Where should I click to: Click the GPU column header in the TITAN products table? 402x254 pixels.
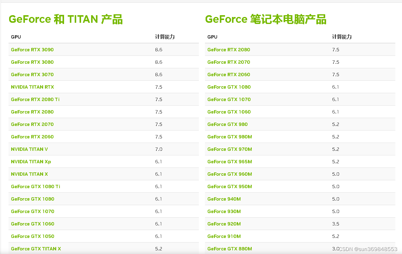pyautogui.click(x=16, y=37)
